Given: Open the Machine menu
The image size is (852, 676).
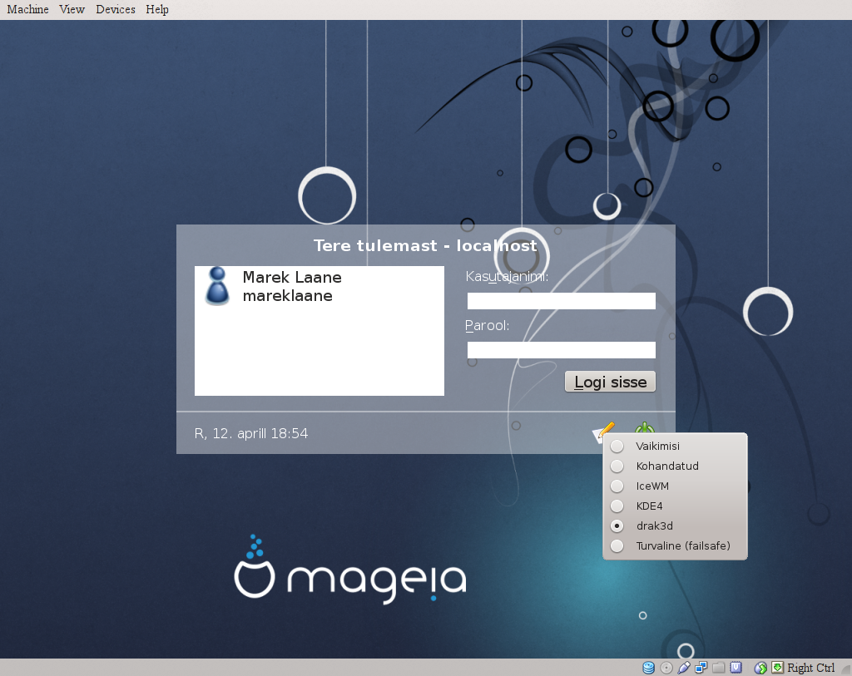Looking at the screenshot, I should (27, 9).
